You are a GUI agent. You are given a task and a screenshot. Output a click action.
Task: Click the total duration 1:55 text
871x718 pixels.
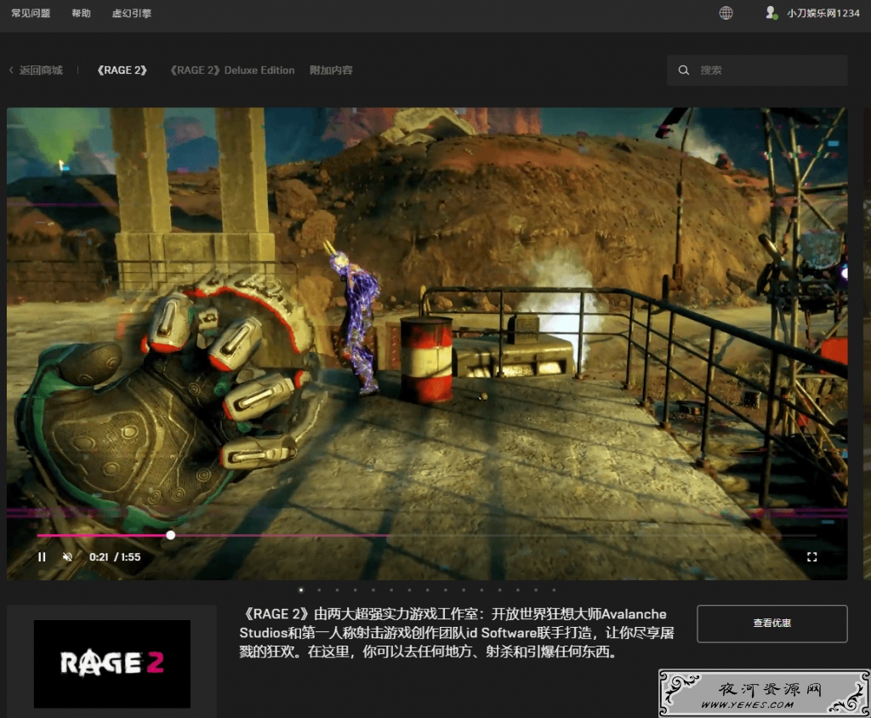coord(130,557)
